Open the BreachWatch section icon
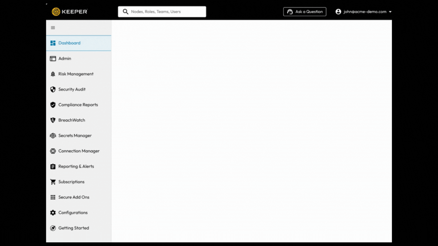438x246 pixels. click(x=53, y=120)
